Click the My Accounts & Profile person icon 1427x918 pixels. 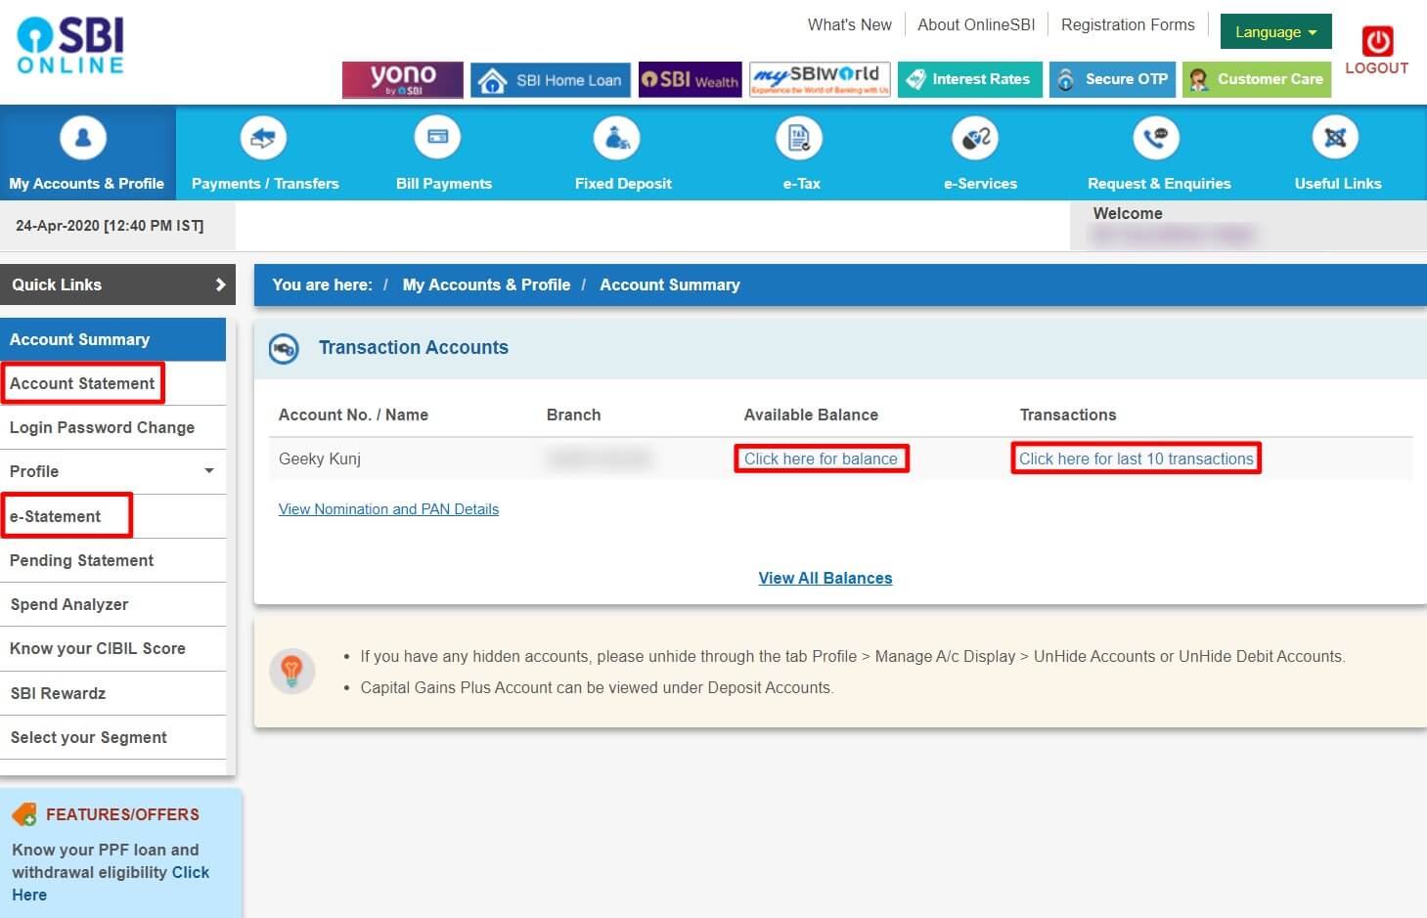pos(83,138)
